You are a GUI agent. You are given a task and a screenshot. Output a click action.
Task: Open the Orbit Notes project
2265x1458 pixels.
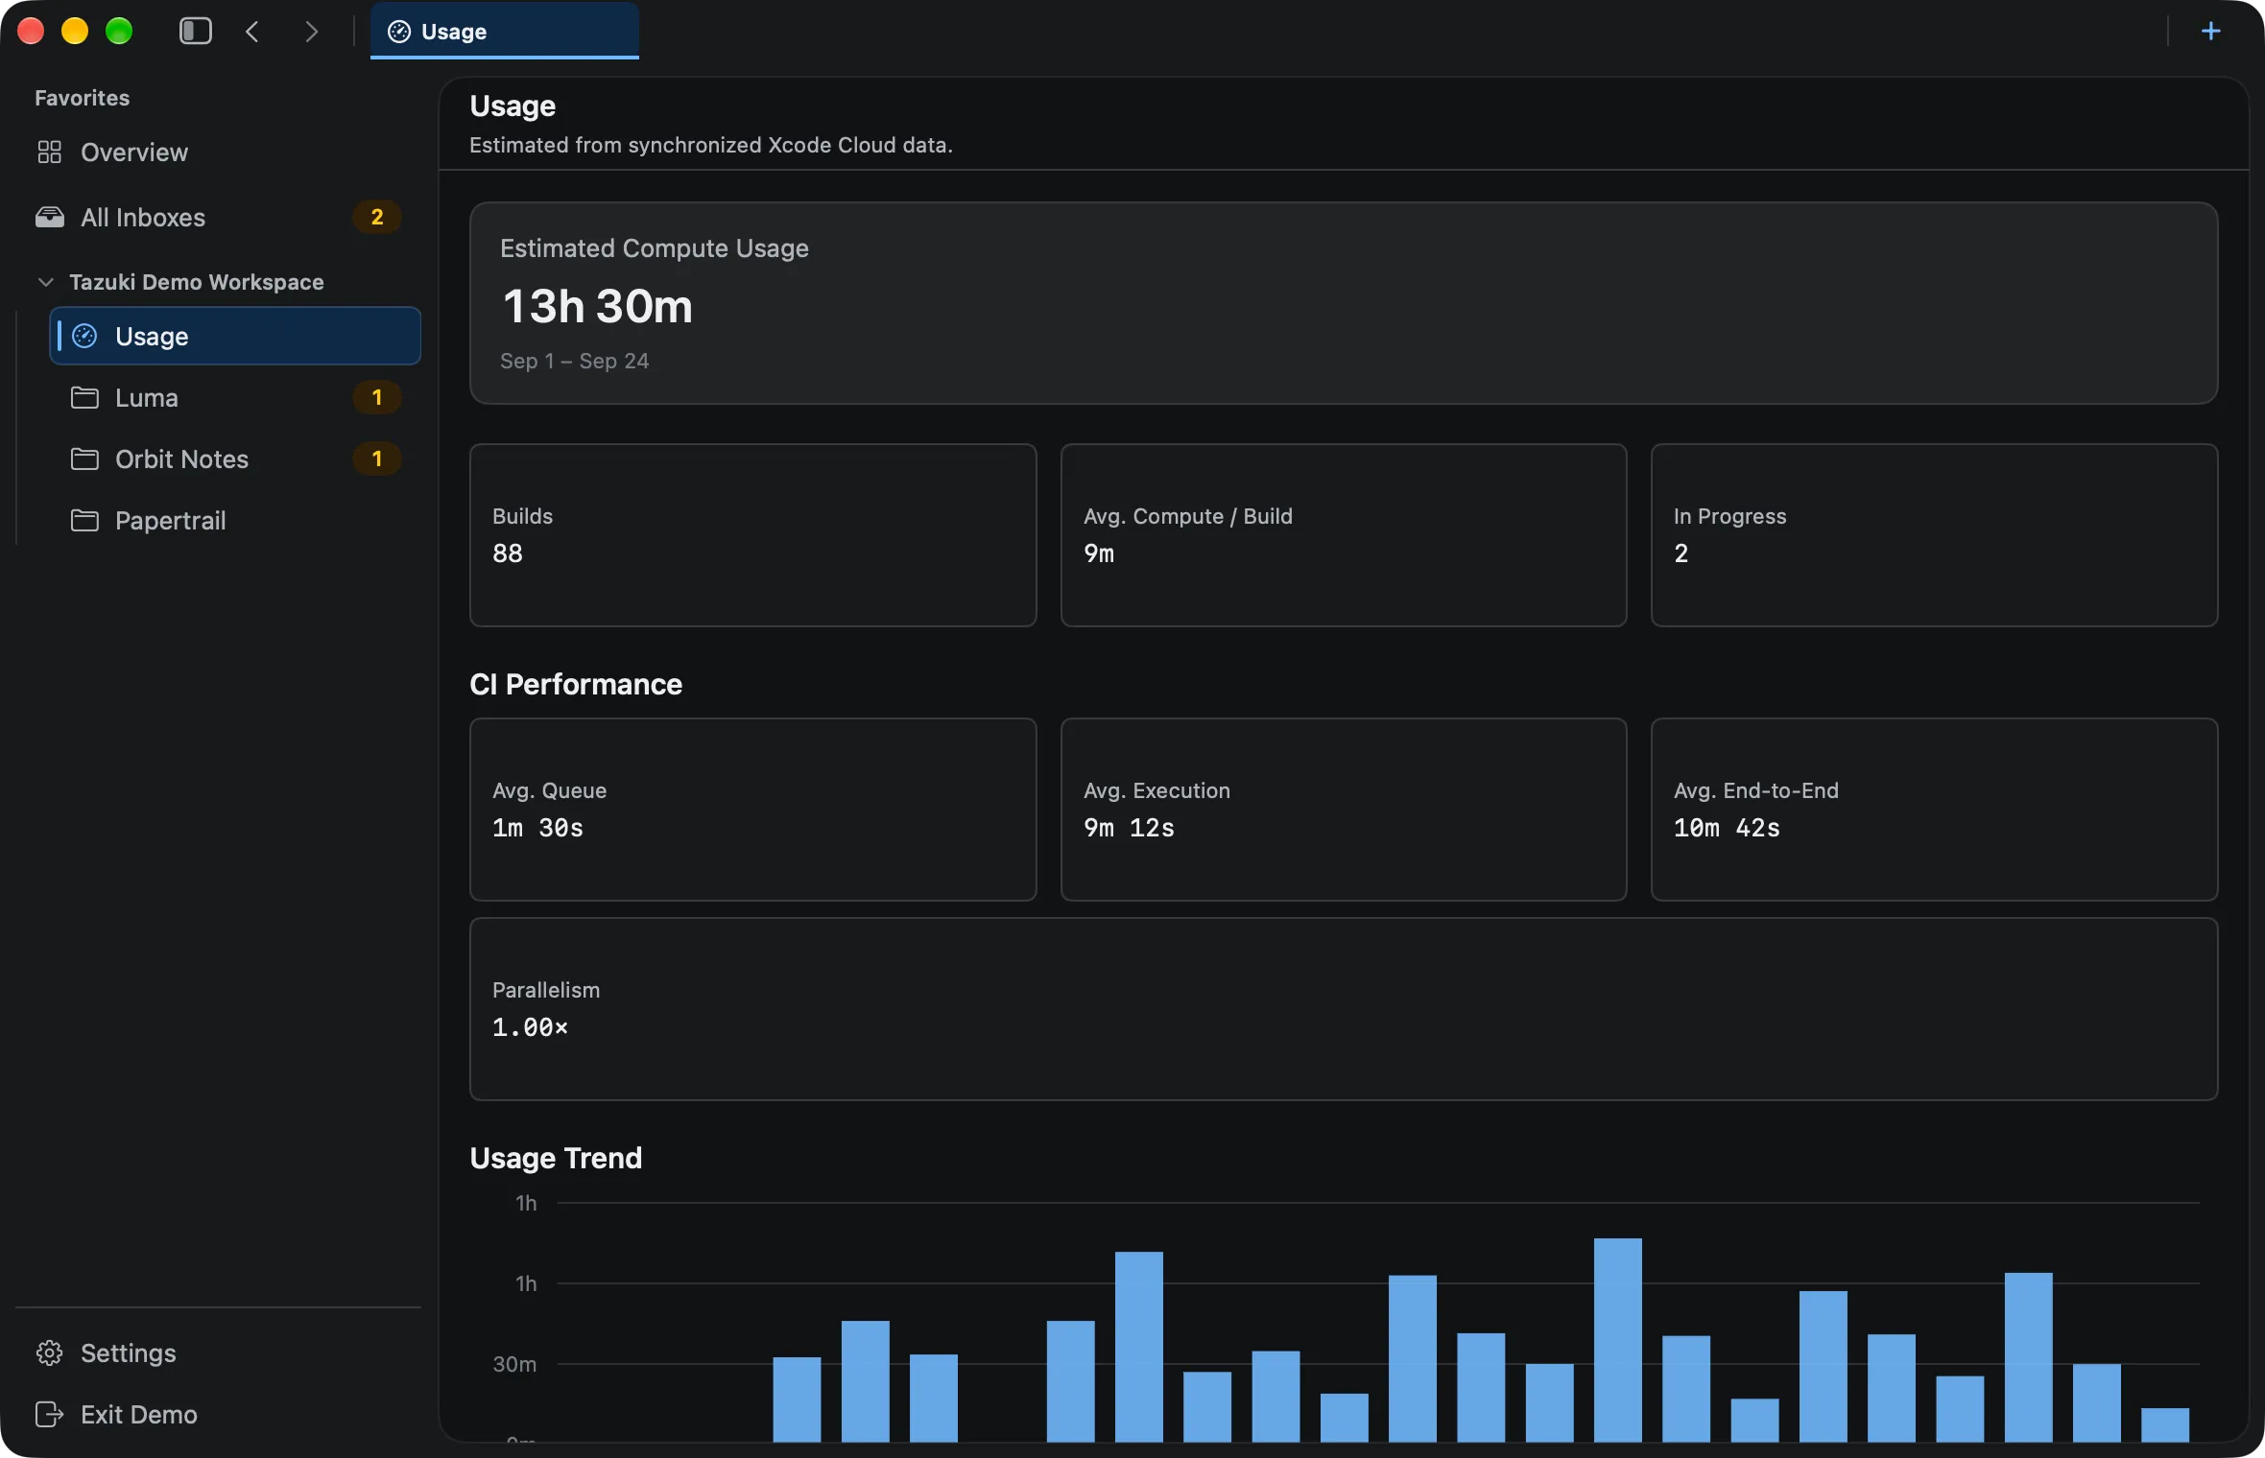click(235, 459)
